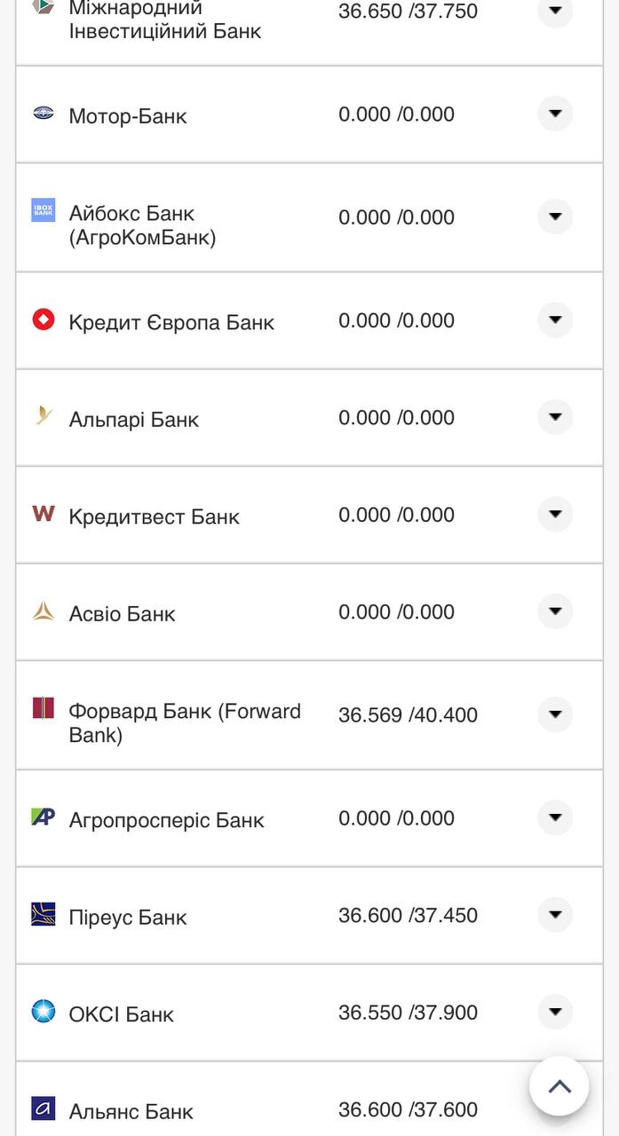Expand the Мотор-Банк rate details
This screenshot has width=619, height=1136.
click(555, 114)
